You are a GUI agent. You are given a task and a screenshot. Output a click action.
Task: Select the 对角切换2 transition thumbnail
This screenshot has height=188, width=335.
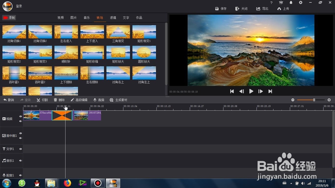coord(40,32)
